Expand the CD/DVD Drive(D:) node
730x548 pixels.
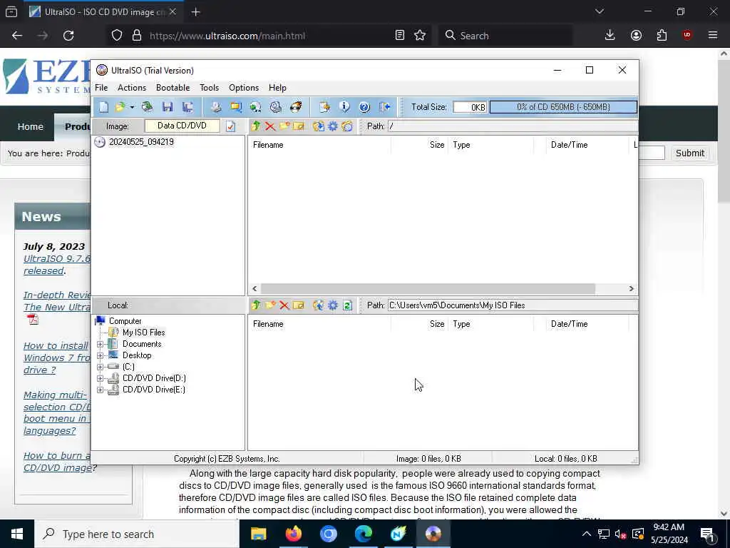[100, 378]
